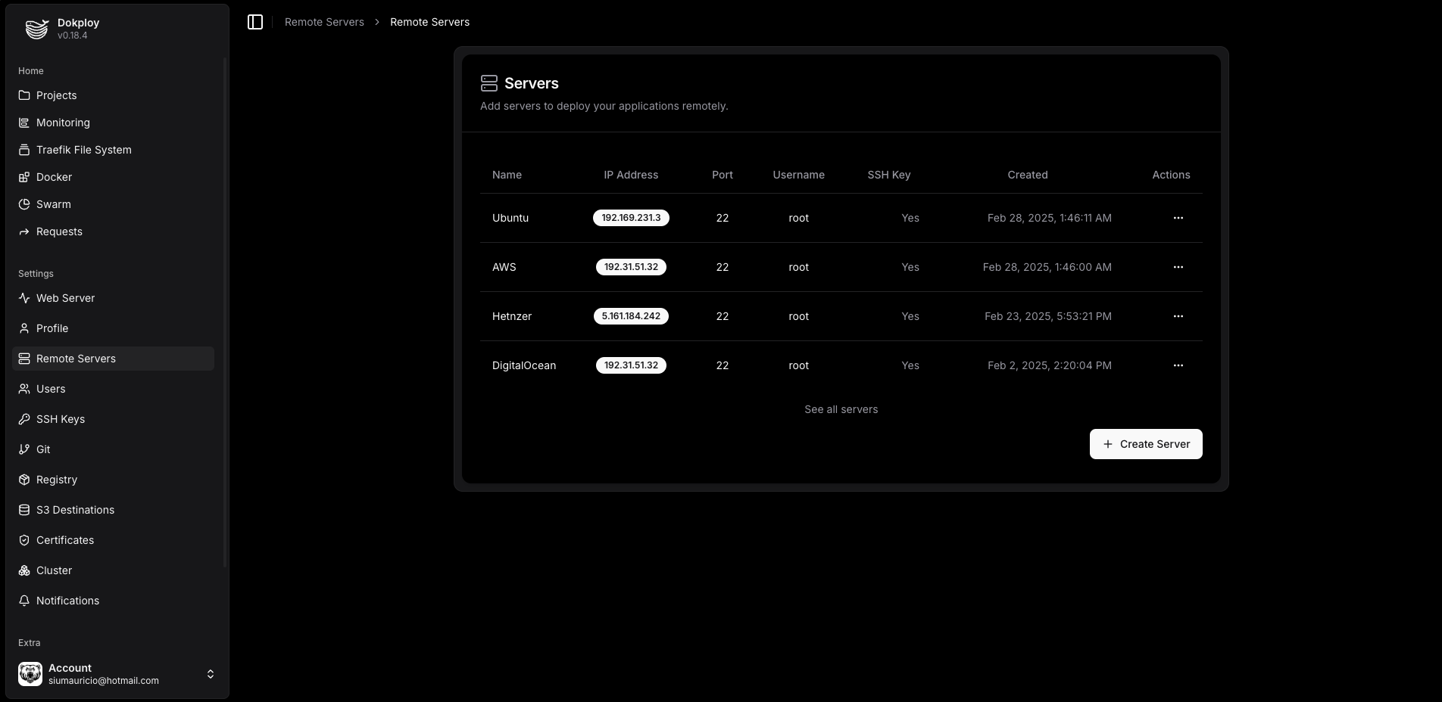Click the Certificates shield icon
This screenshot has width=1442, height=702.
pos(24,540)
